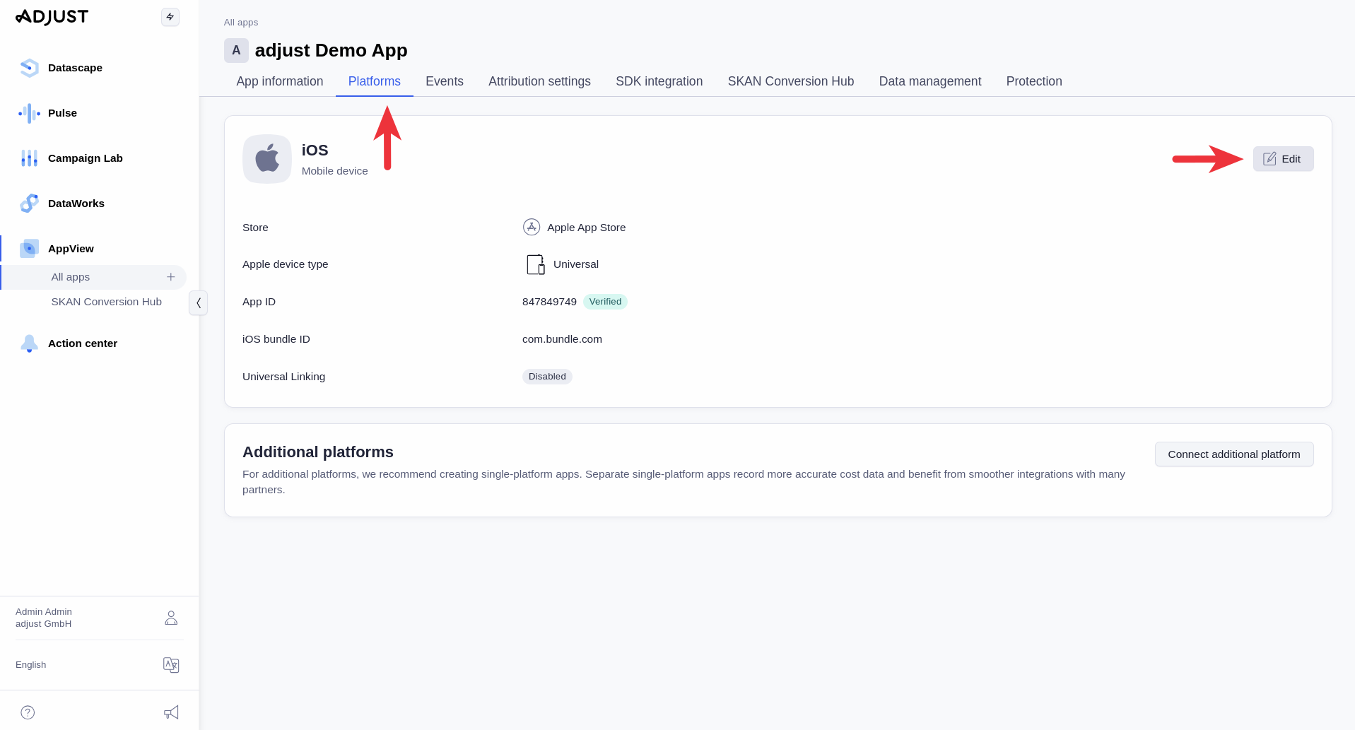Open Campaign Lab from the sidebar
1355x730 pixels.
[86, 158]
